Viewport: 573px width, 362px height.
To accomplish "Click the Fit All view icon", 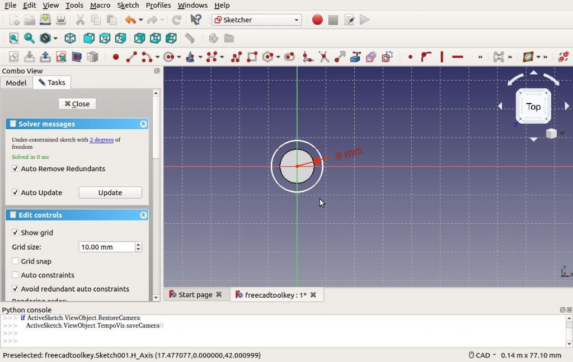I will 13,38.
